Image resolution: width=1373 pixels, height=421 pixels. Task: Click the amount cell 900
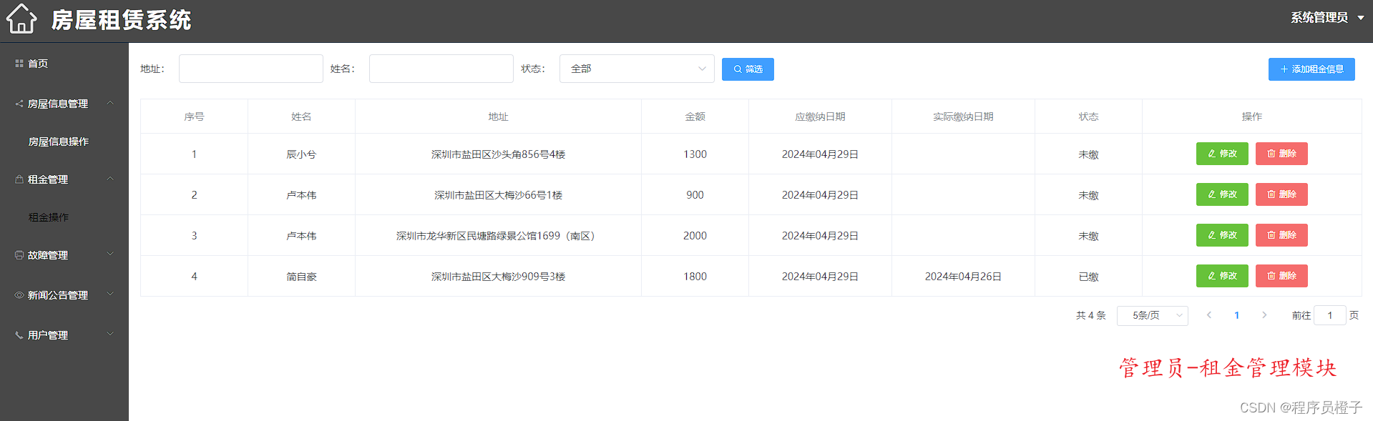click(695, 195)
